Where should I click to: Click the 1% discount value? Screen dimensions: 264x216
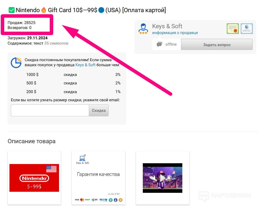118,92
